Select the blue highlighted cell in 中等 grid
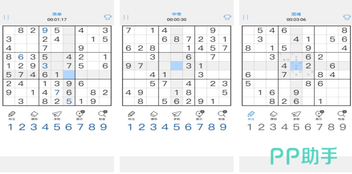Viewport: 352px width, 174px height. click(x=176, y=66)
